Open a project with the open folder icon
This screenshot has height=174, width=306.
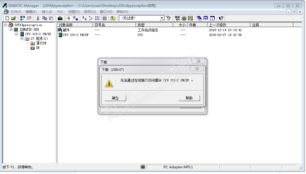click(x=14, y=18)
